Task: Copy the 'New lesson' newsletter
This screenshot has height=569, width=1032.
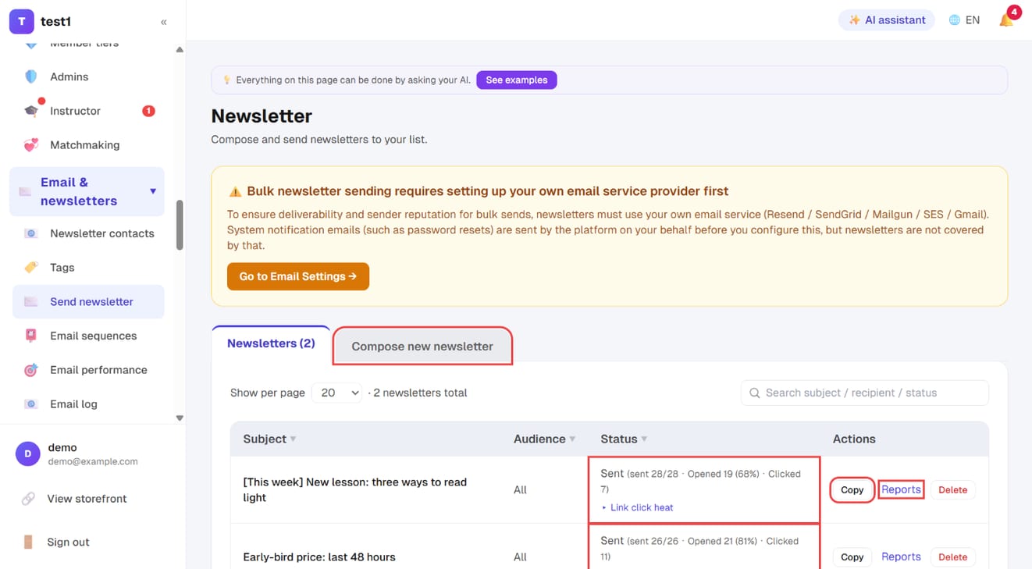Action: 852,490
